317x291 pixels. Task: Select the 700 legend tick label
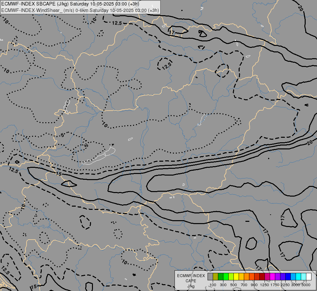[x=244, y=285]
